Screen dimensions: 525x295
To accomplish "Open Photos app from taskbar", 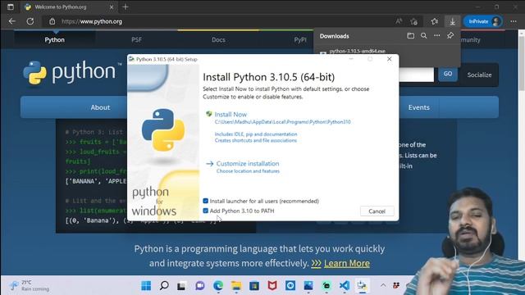I will pyautogui.click(x=308, y=286).
